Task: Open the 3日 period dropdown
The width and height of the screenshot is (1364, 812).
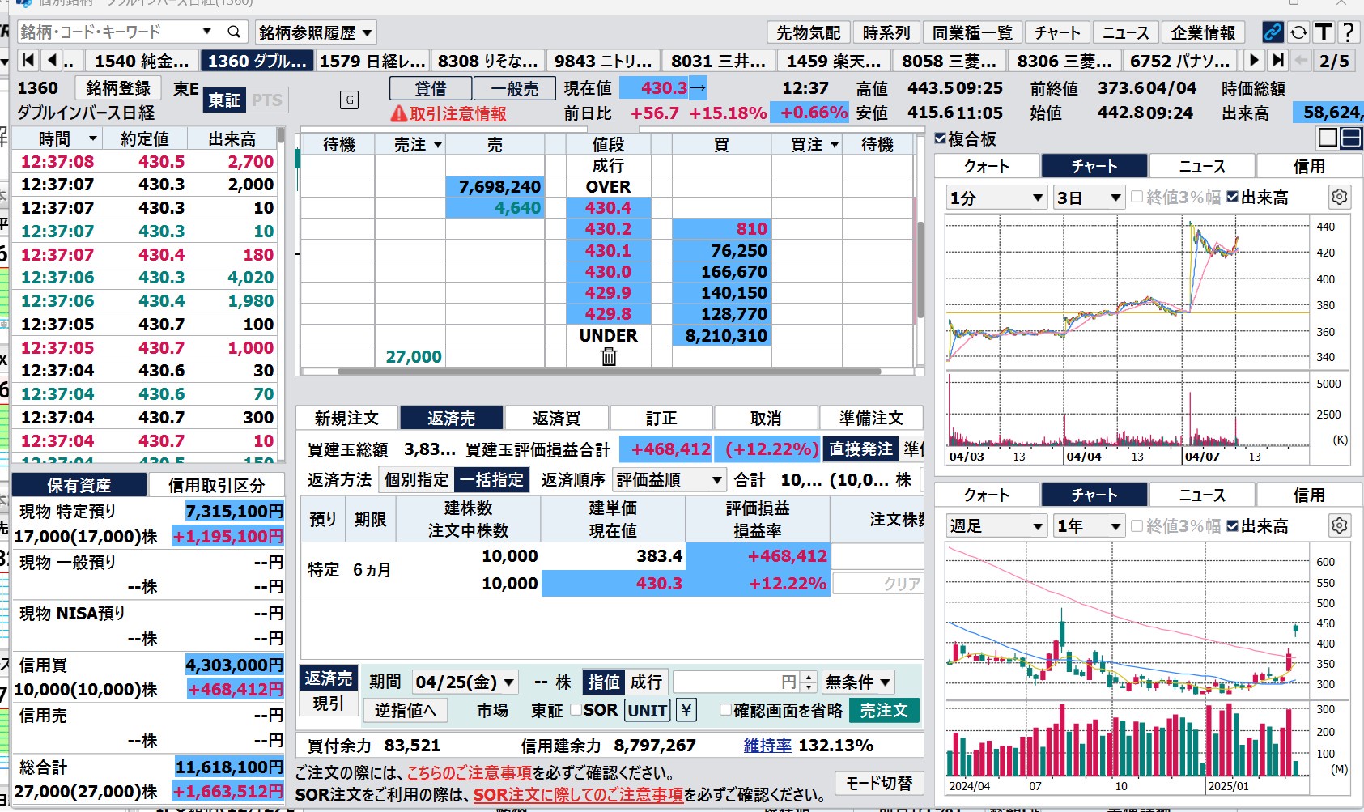Action: coord(1089,198)
